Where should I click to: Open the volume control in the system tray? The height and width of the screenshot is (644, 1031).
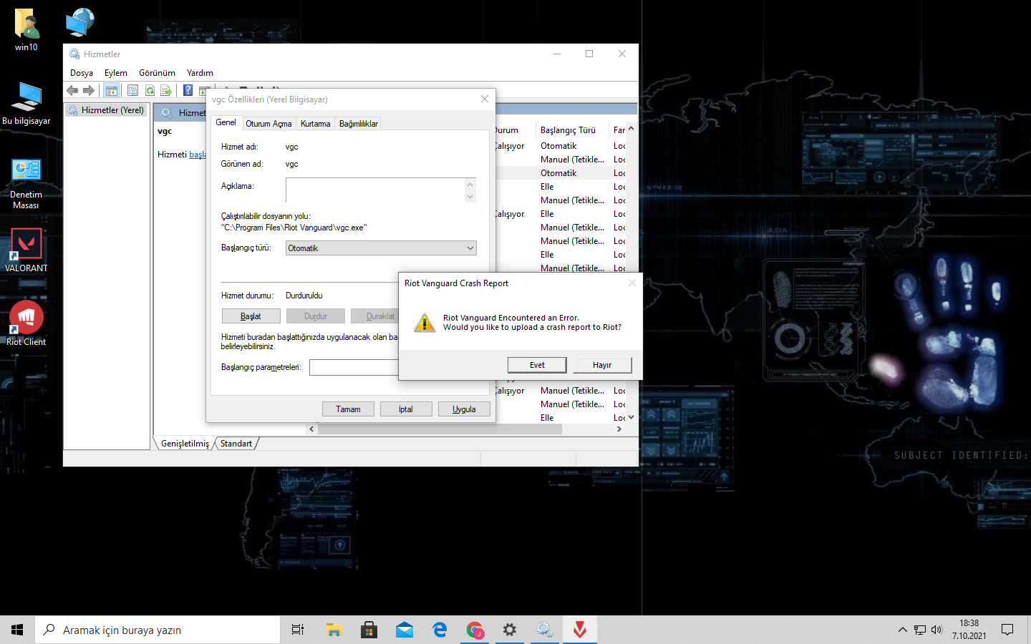click(x=936, y=630)
